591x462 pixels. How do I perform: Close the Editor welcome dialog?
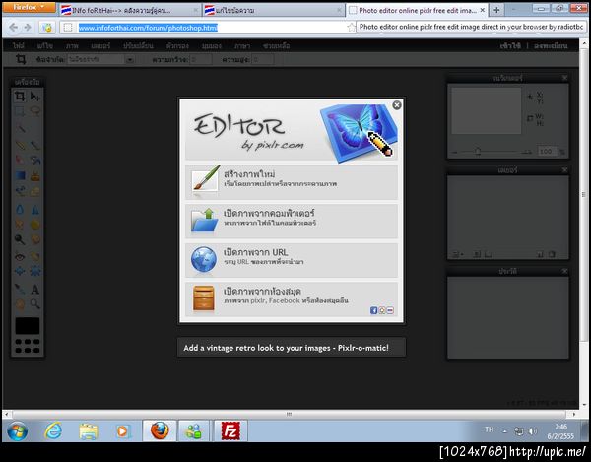click(397, 105)
